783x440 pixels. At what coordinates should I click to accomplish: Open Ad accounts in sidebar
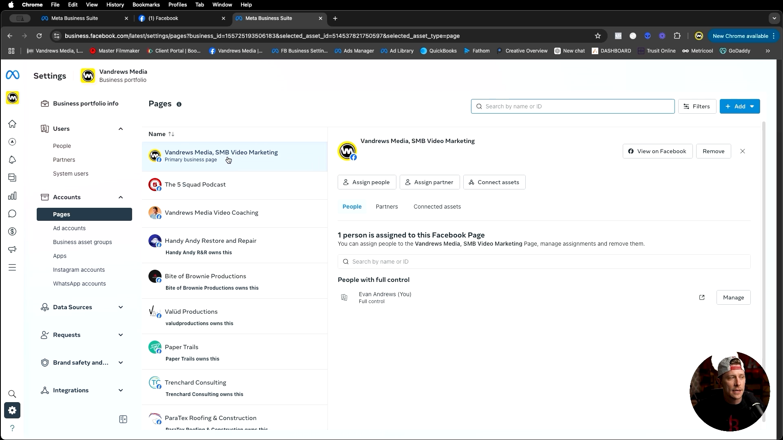pyautogui.click(x=69, y=228)
